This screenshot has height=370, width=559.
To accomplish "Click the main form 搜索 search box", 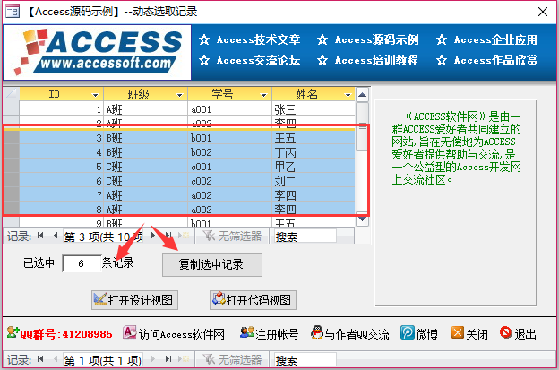I will (305, 360).
